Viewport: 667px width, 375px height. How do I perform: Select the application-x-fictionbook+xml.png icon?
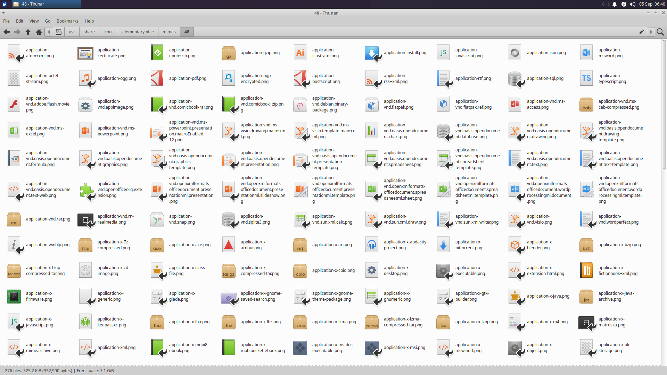tap(586, 270)
